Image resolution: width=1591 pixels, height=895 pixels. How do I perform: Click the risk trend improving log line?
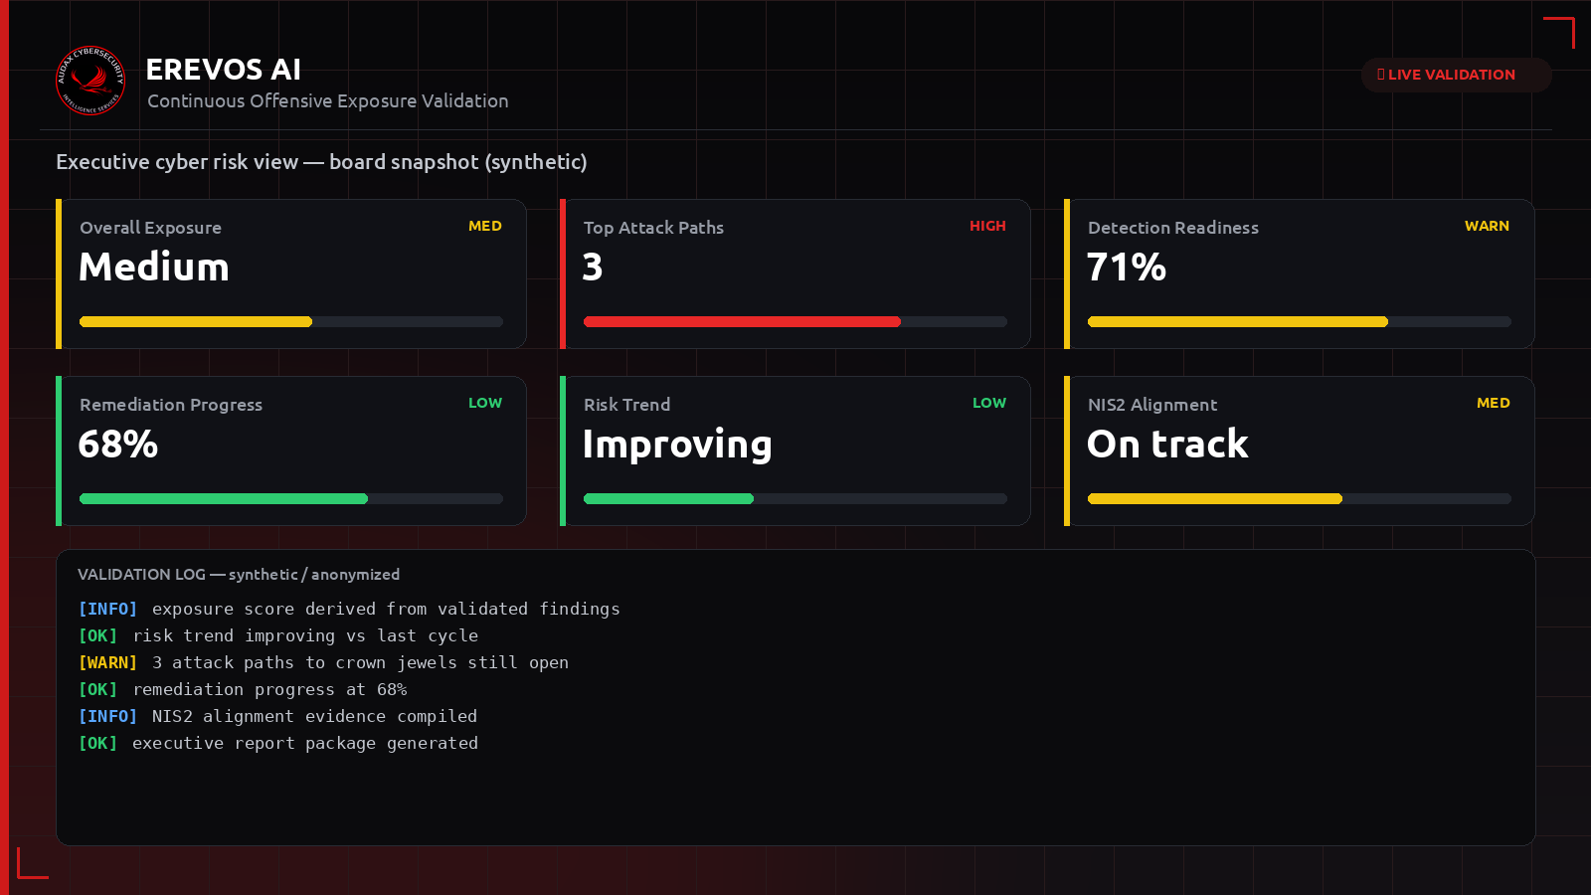(278, 635)
